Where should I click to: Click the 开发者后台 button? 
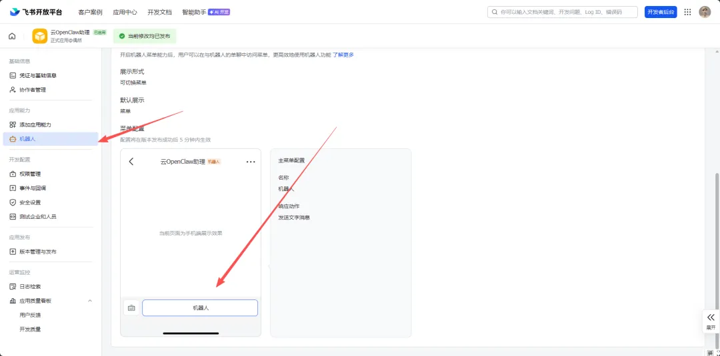point(661,12)
